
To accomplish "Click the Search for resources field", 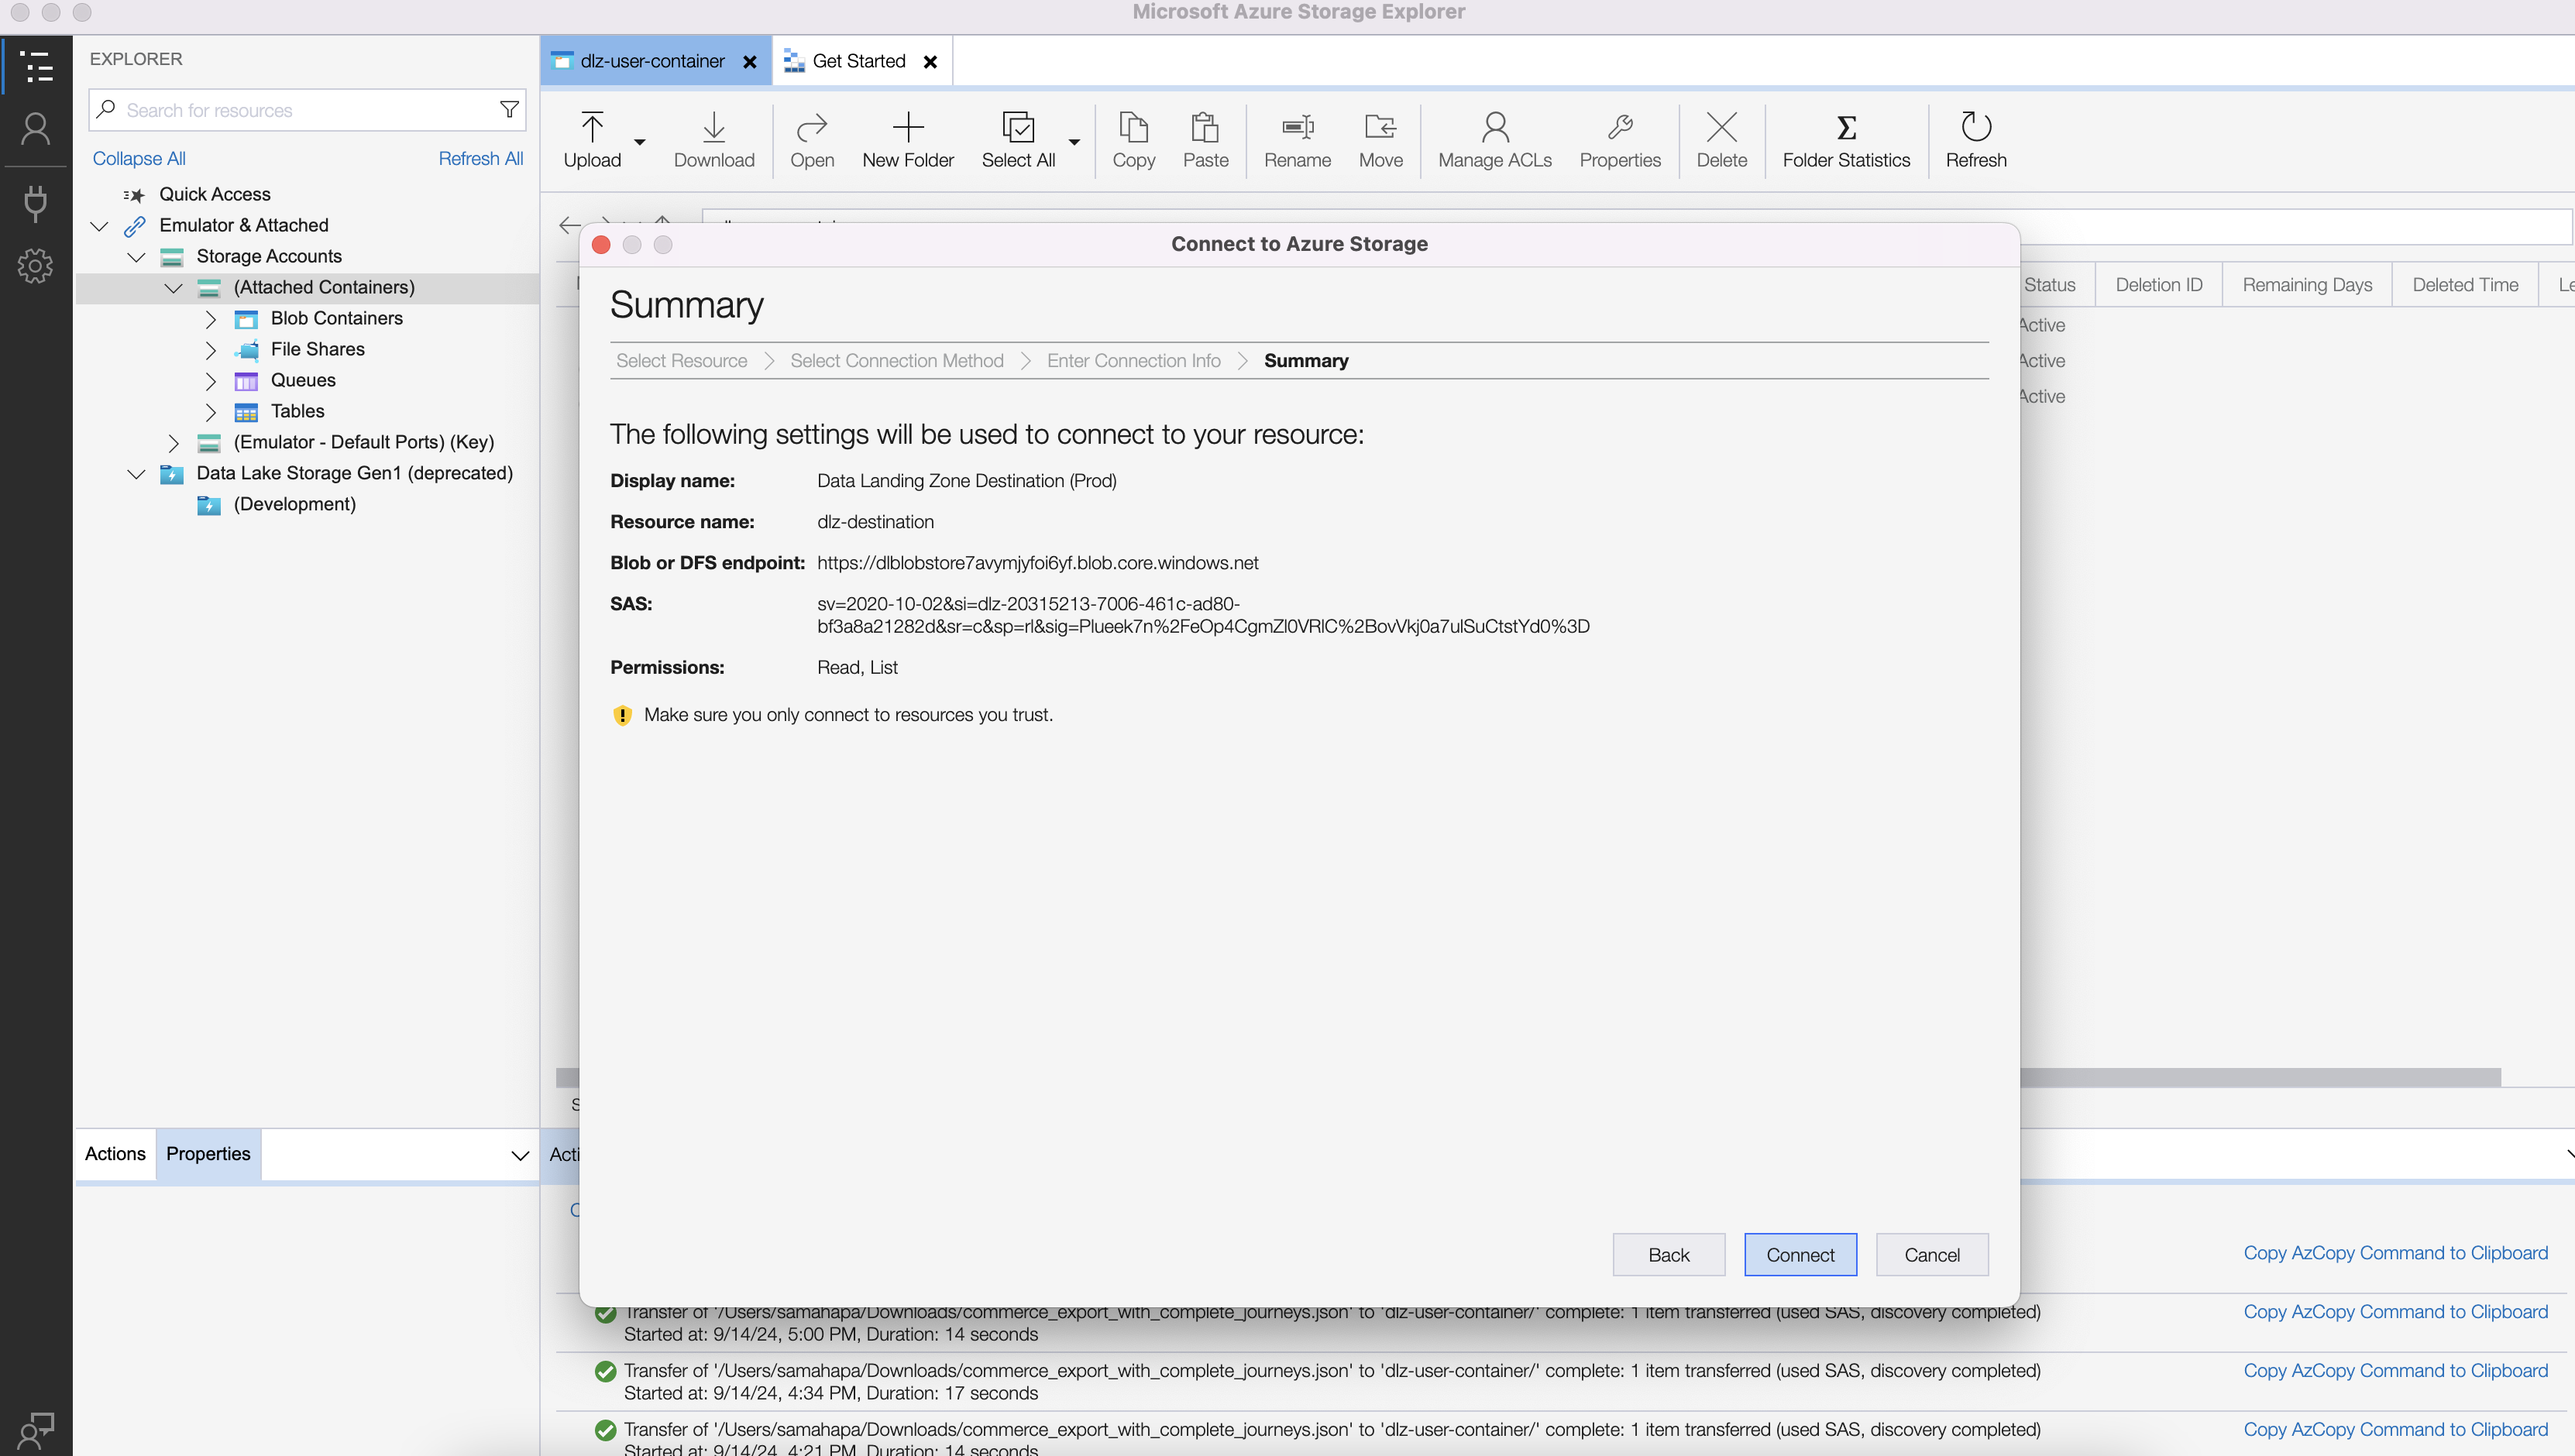I will pyautogui.click(x=300, y=110).
